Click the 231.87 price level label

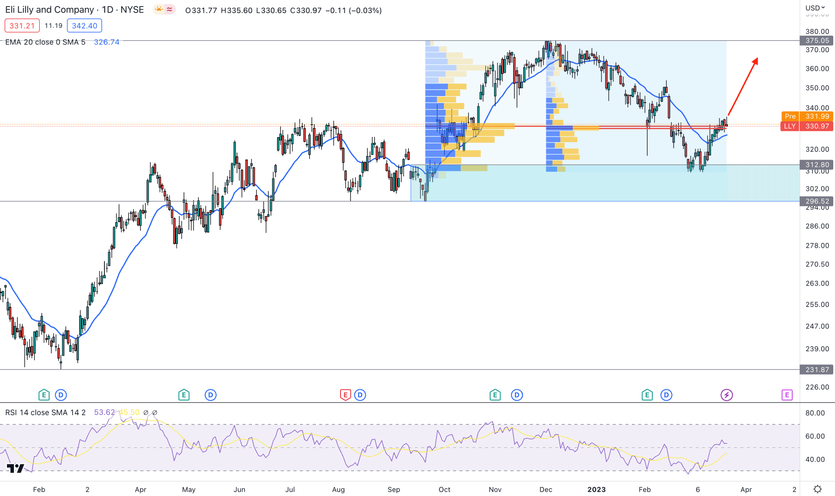(x=817, y=370)
